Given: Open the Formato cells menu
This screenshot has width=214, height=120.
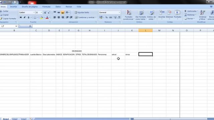Looking at the screenshot, I should 178,15.
